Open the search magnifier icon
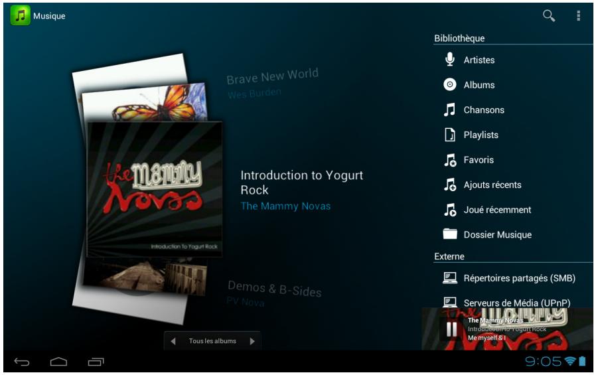 (549, 15)
